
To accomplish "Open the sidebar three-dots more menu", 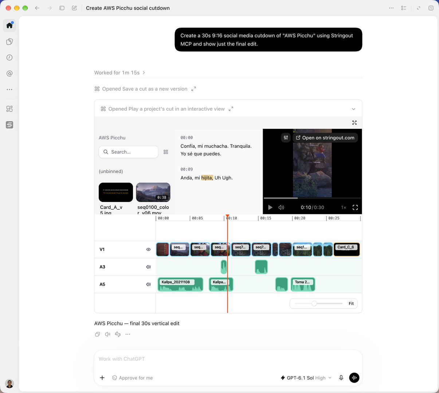I will (9, 90).
